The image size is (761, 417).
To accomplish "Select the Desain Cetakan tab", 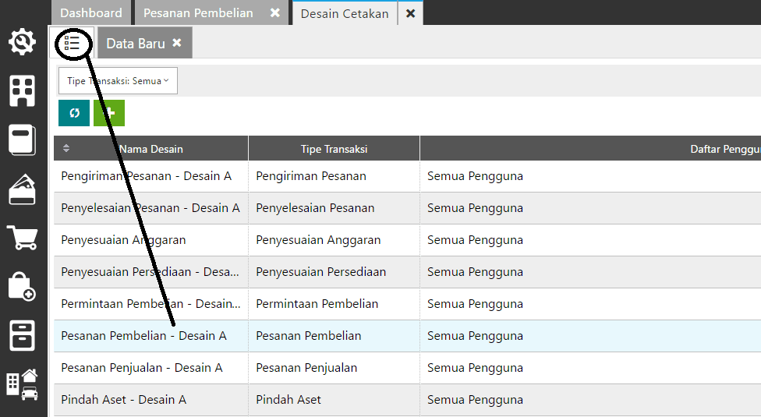I will (345, 13).
